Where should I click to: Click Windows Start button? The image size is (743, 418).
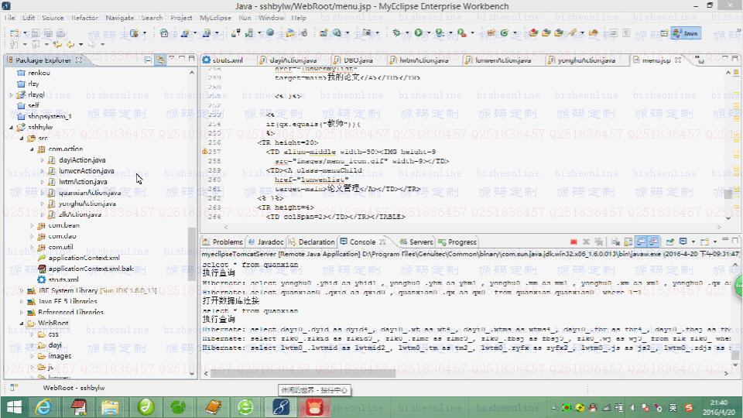(x=14, y=407)
